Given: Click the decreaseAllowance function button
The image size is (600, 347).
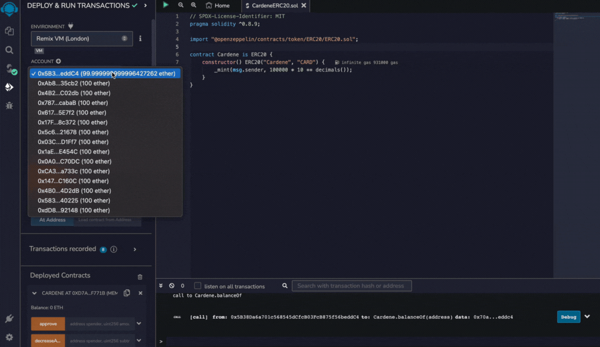Looking at the screenshot, I should (x=48, y=341).
